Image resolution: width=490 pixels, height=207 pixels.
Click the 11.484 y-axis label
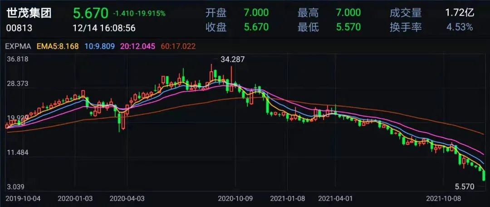click(17, 153)
